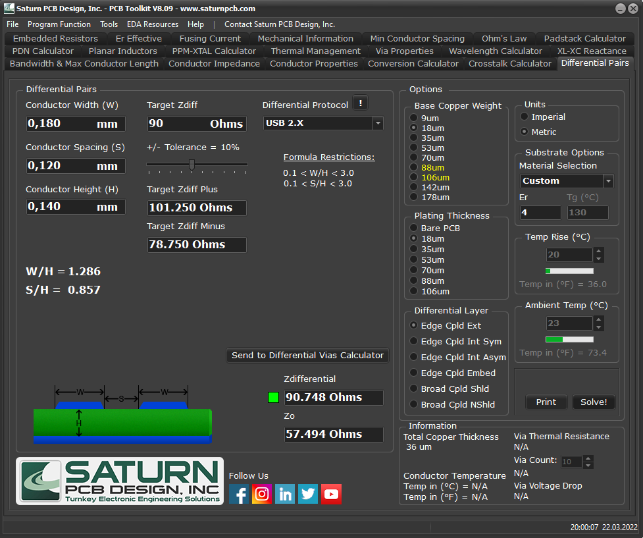Screen dimensions: 643x538
Task: Open the Instagram social icon
Action: click(x=262, y=494)
